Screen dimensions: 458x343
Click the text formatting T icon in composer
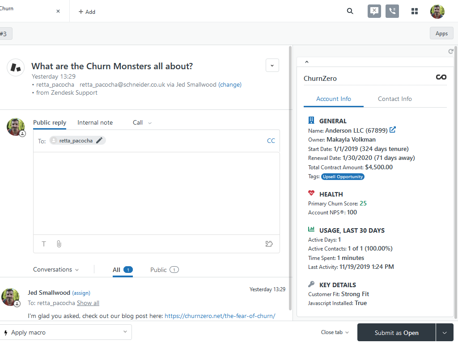[43, 244]
